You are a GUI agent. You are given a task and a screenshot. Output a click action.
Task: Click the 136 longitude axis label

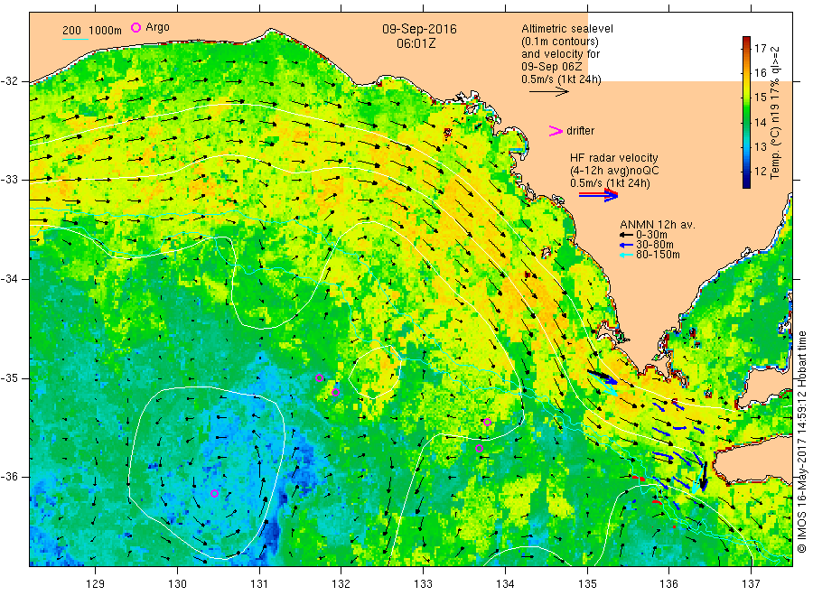[668, 584]
